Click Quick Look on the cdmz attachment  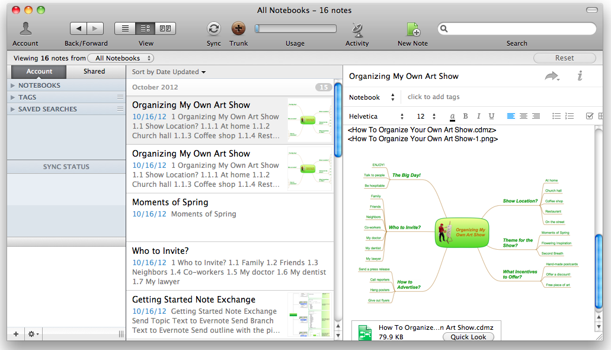[468, 337]
